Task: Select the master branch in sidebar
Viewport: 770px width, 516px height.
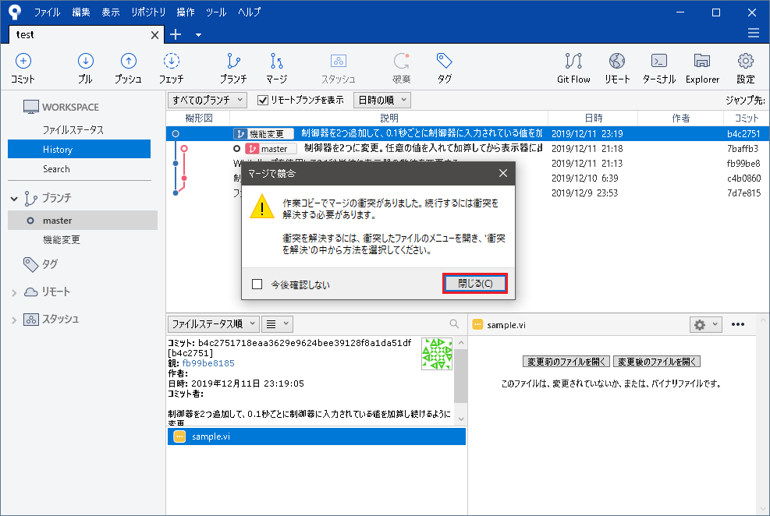Action: (83, 221)
